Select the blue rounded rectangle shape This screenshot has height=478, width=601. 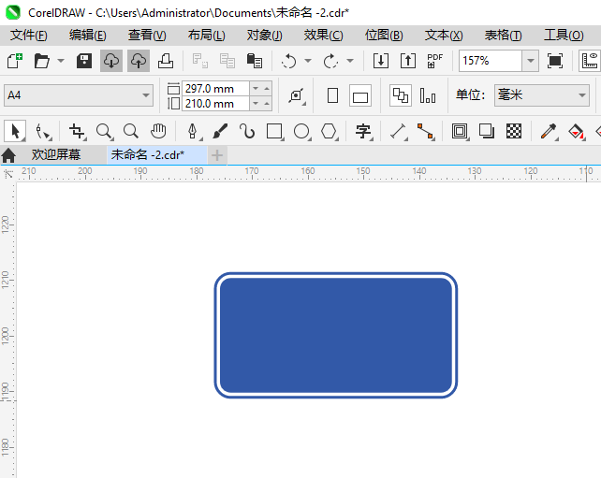click(x=336, y=336)
